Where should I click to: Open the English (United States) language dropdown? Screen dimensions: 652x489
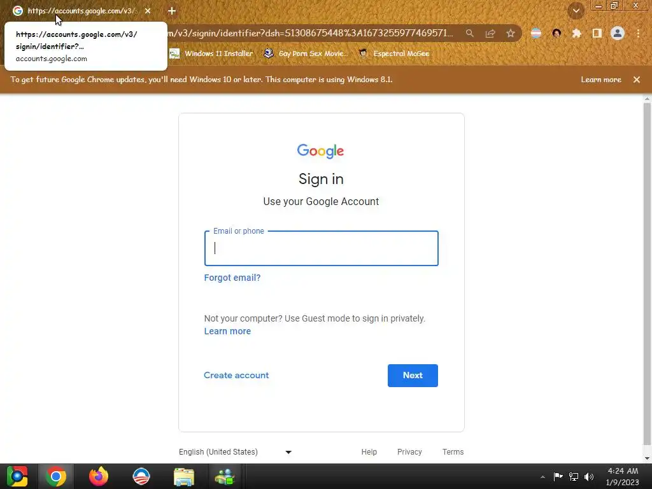(236, 452)
